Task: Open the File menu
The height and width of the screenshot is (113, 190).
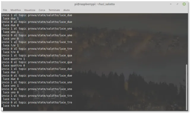Action: click(5, 10)
